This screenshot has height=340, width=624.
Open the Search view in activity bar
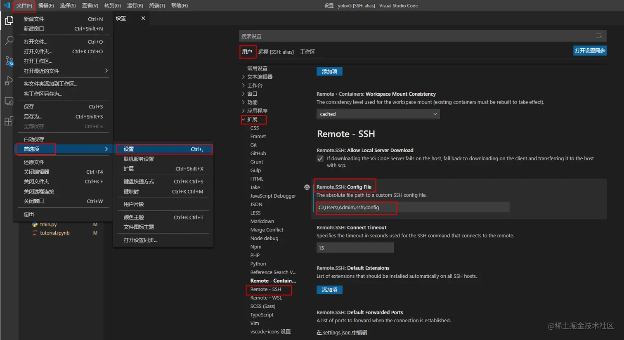tap(9, 40)
